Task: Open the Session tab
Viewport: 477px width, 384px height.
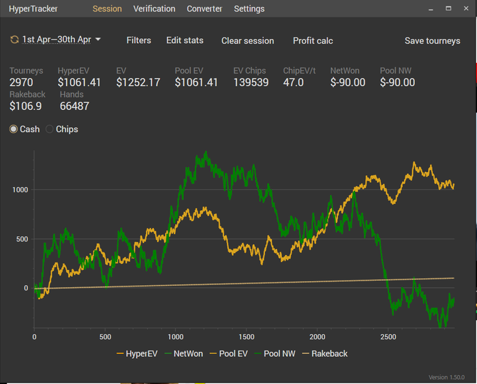Action: [x=107, y=9]
